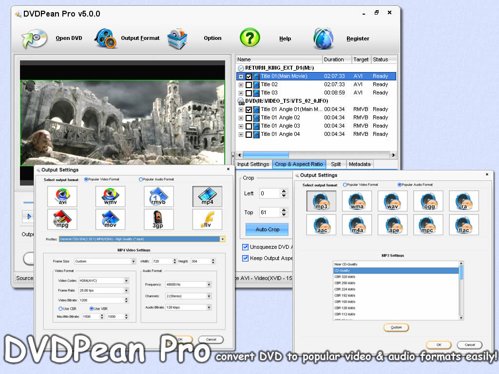Select the mov video format icon
The image size is (499, 374).
click(111, 219)
